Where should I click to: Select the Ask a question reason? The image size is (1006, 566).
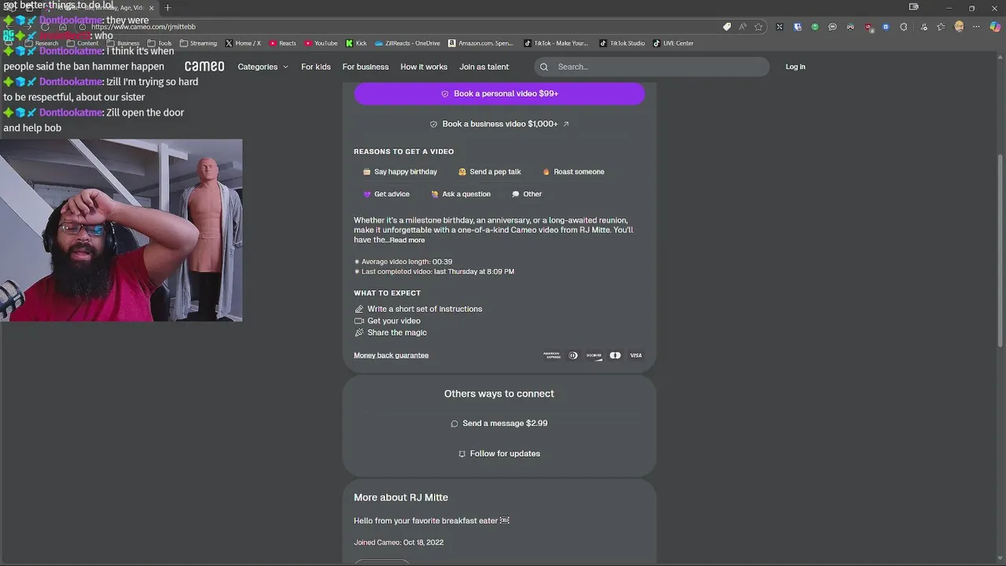pos(461,194)
